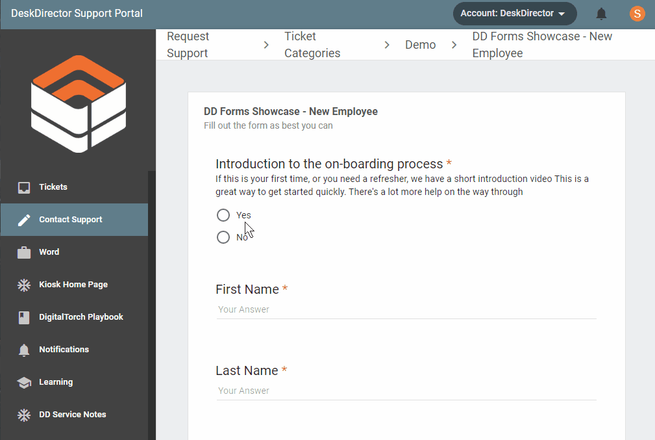Open Kiosk Home Page menu item
This screenshot has width=655, height=440.
point(75,285)
